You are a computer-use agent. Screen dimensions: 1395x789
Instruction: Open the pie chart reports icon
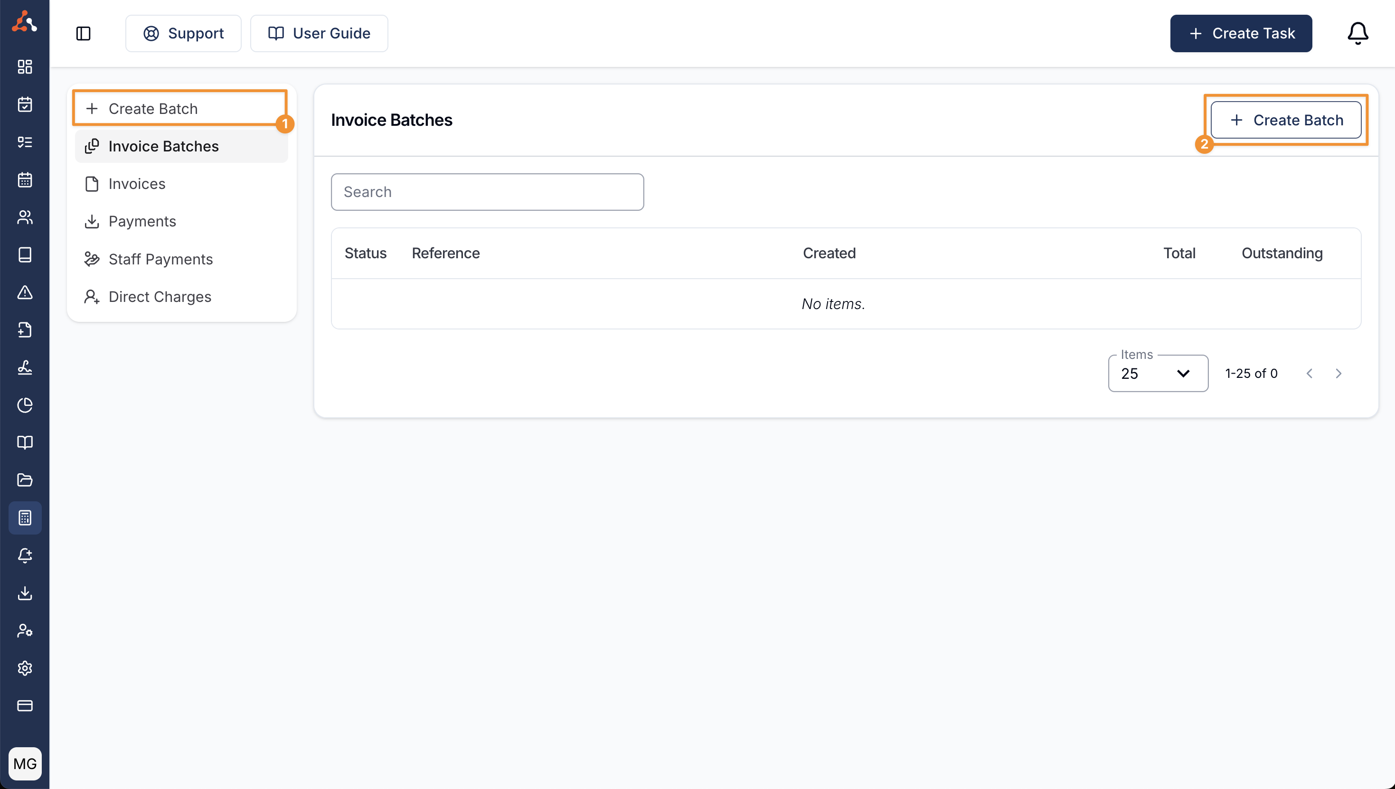coord(25,405)
